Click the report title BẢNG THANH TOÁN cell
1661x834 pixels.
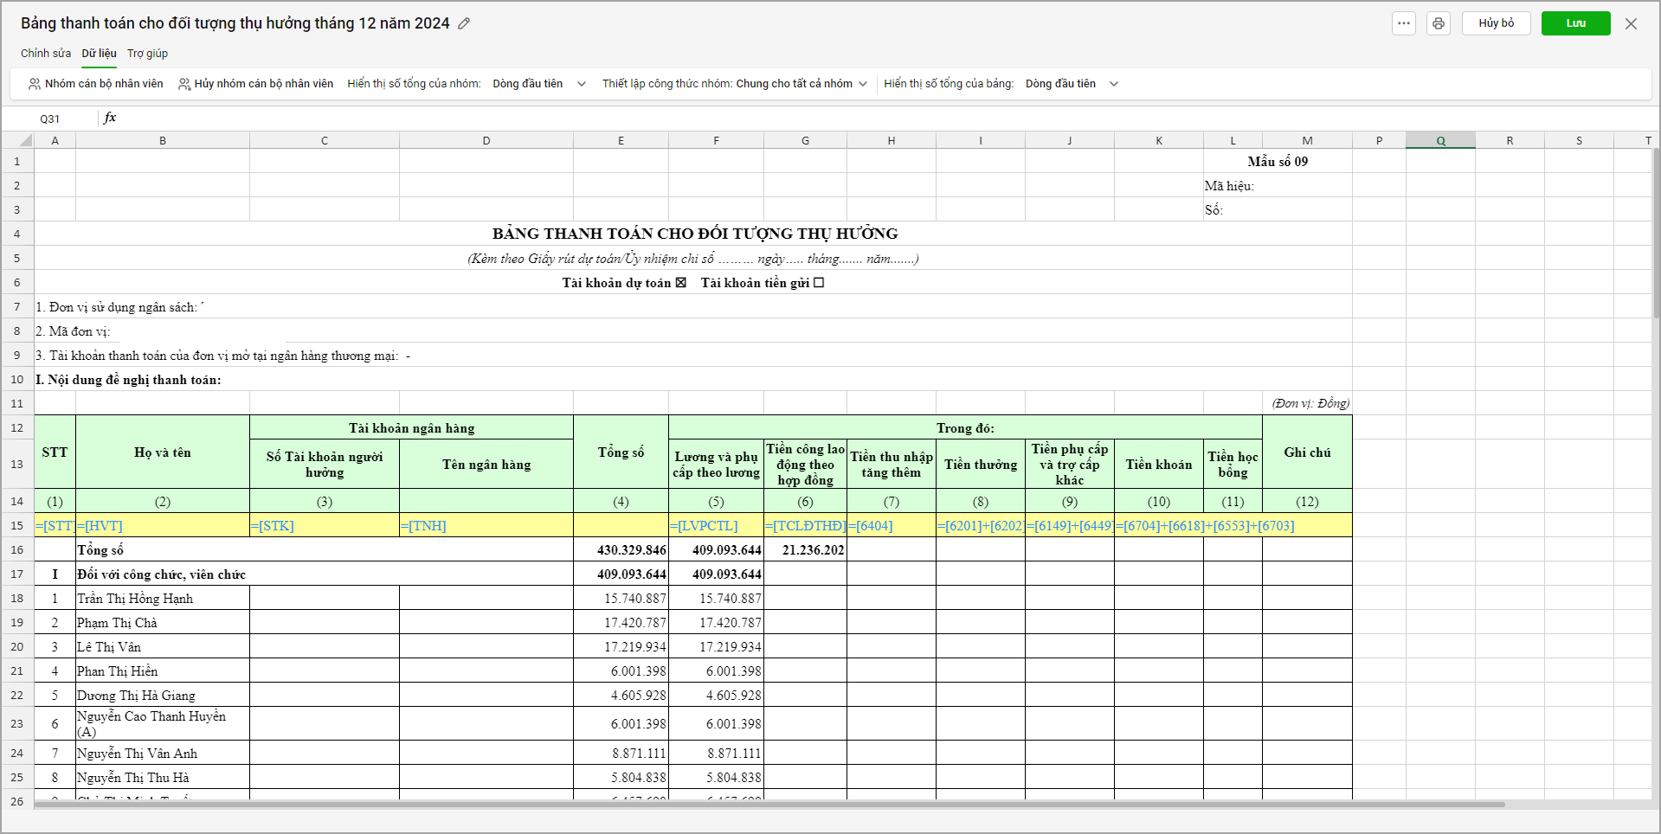[x=694, y=234]
